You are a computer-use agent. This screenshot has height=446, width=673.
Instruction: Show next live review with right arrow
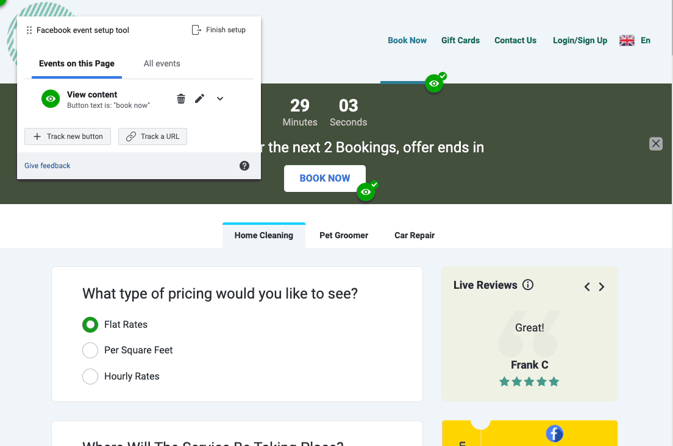pyautogui.click(x=602, y=287)
